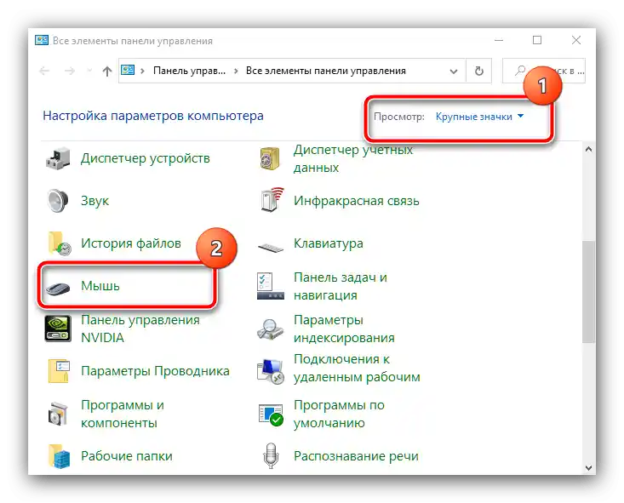
Task: Open the recent locations dropdown arrow
Action: point(89,71)
